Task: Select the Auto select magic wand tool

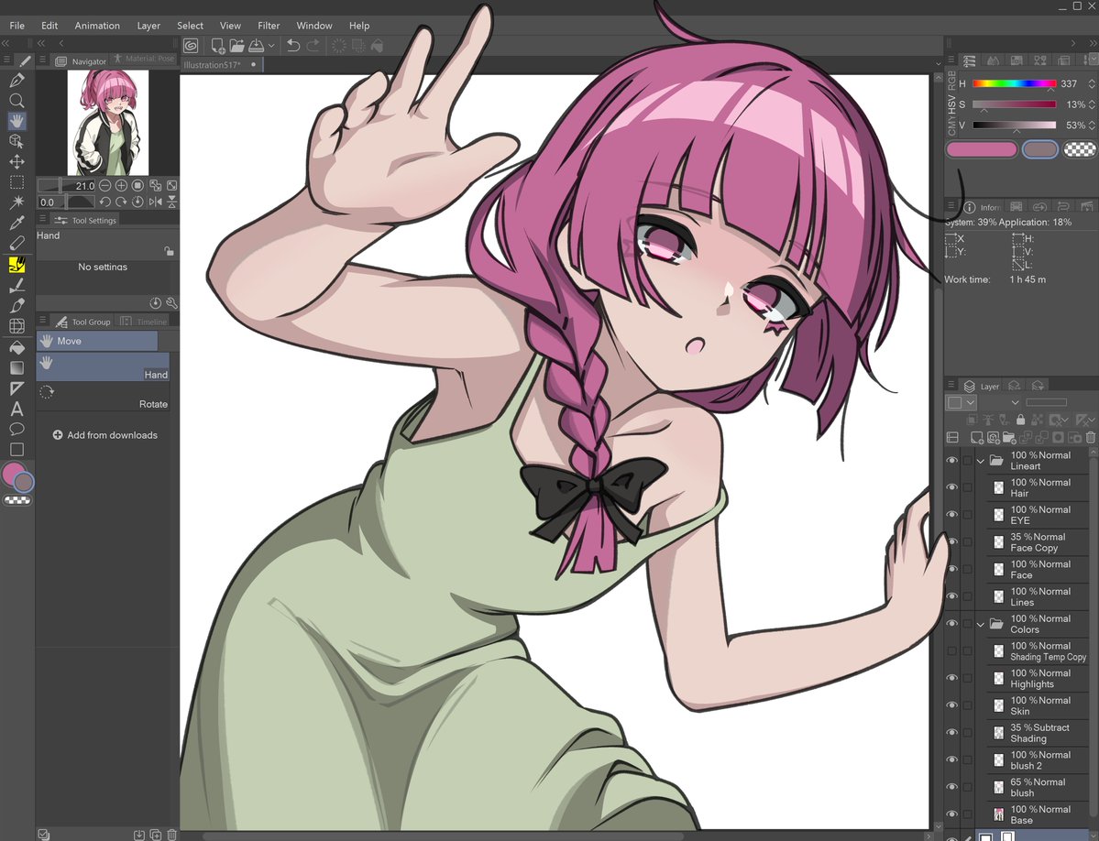Action: (x=16, y=202)
